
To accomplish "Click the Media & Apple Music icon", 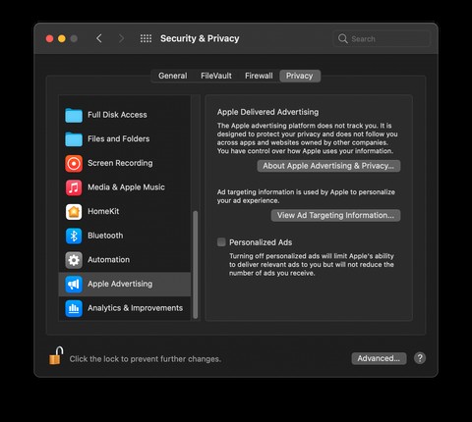I will (74, 187).
